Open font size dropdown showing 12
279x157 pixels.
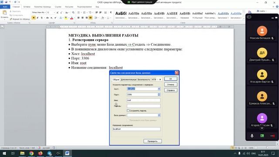point(51,13)
